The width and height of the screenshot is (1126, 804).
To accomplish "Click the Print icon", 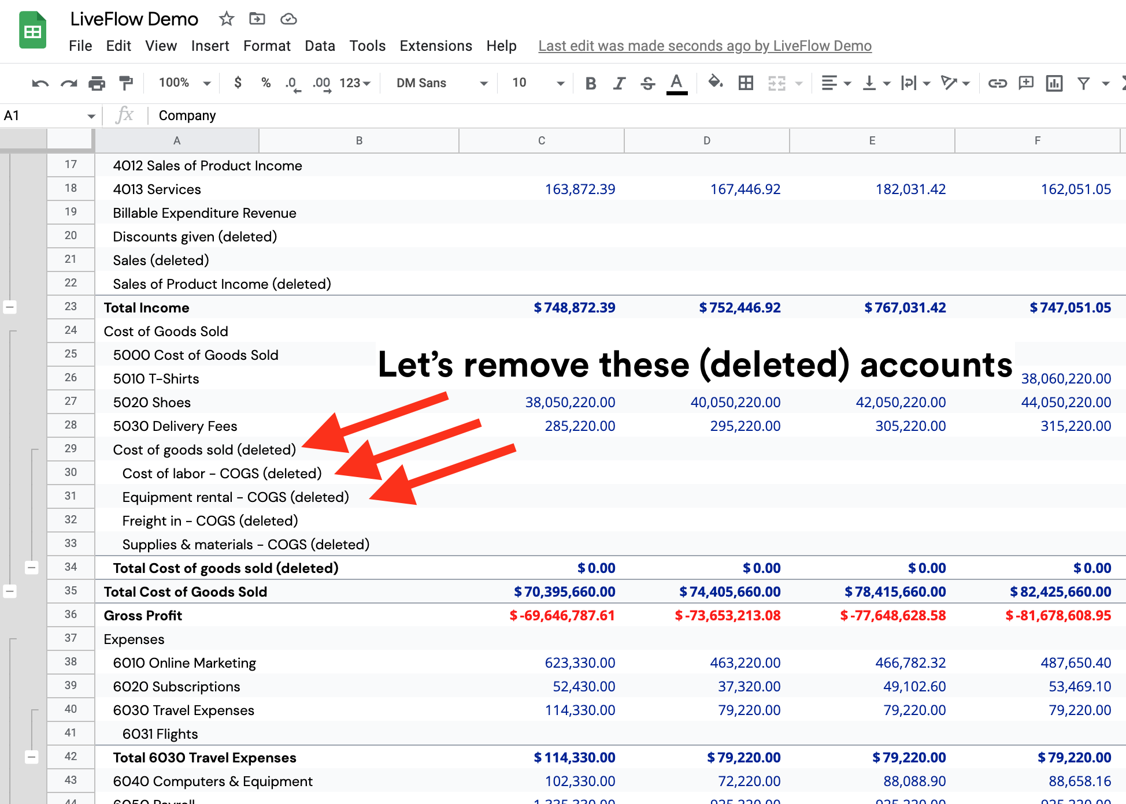I will (97, 83).
